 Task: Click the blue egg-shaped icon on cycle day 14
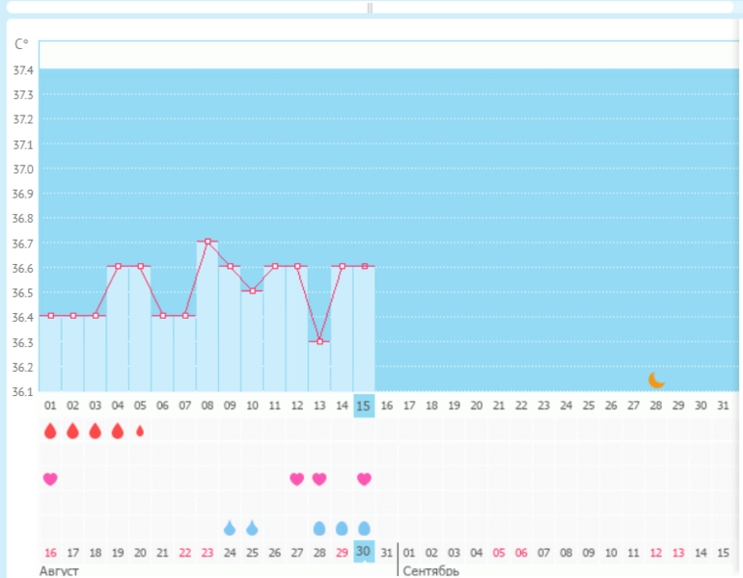(342, 528)
